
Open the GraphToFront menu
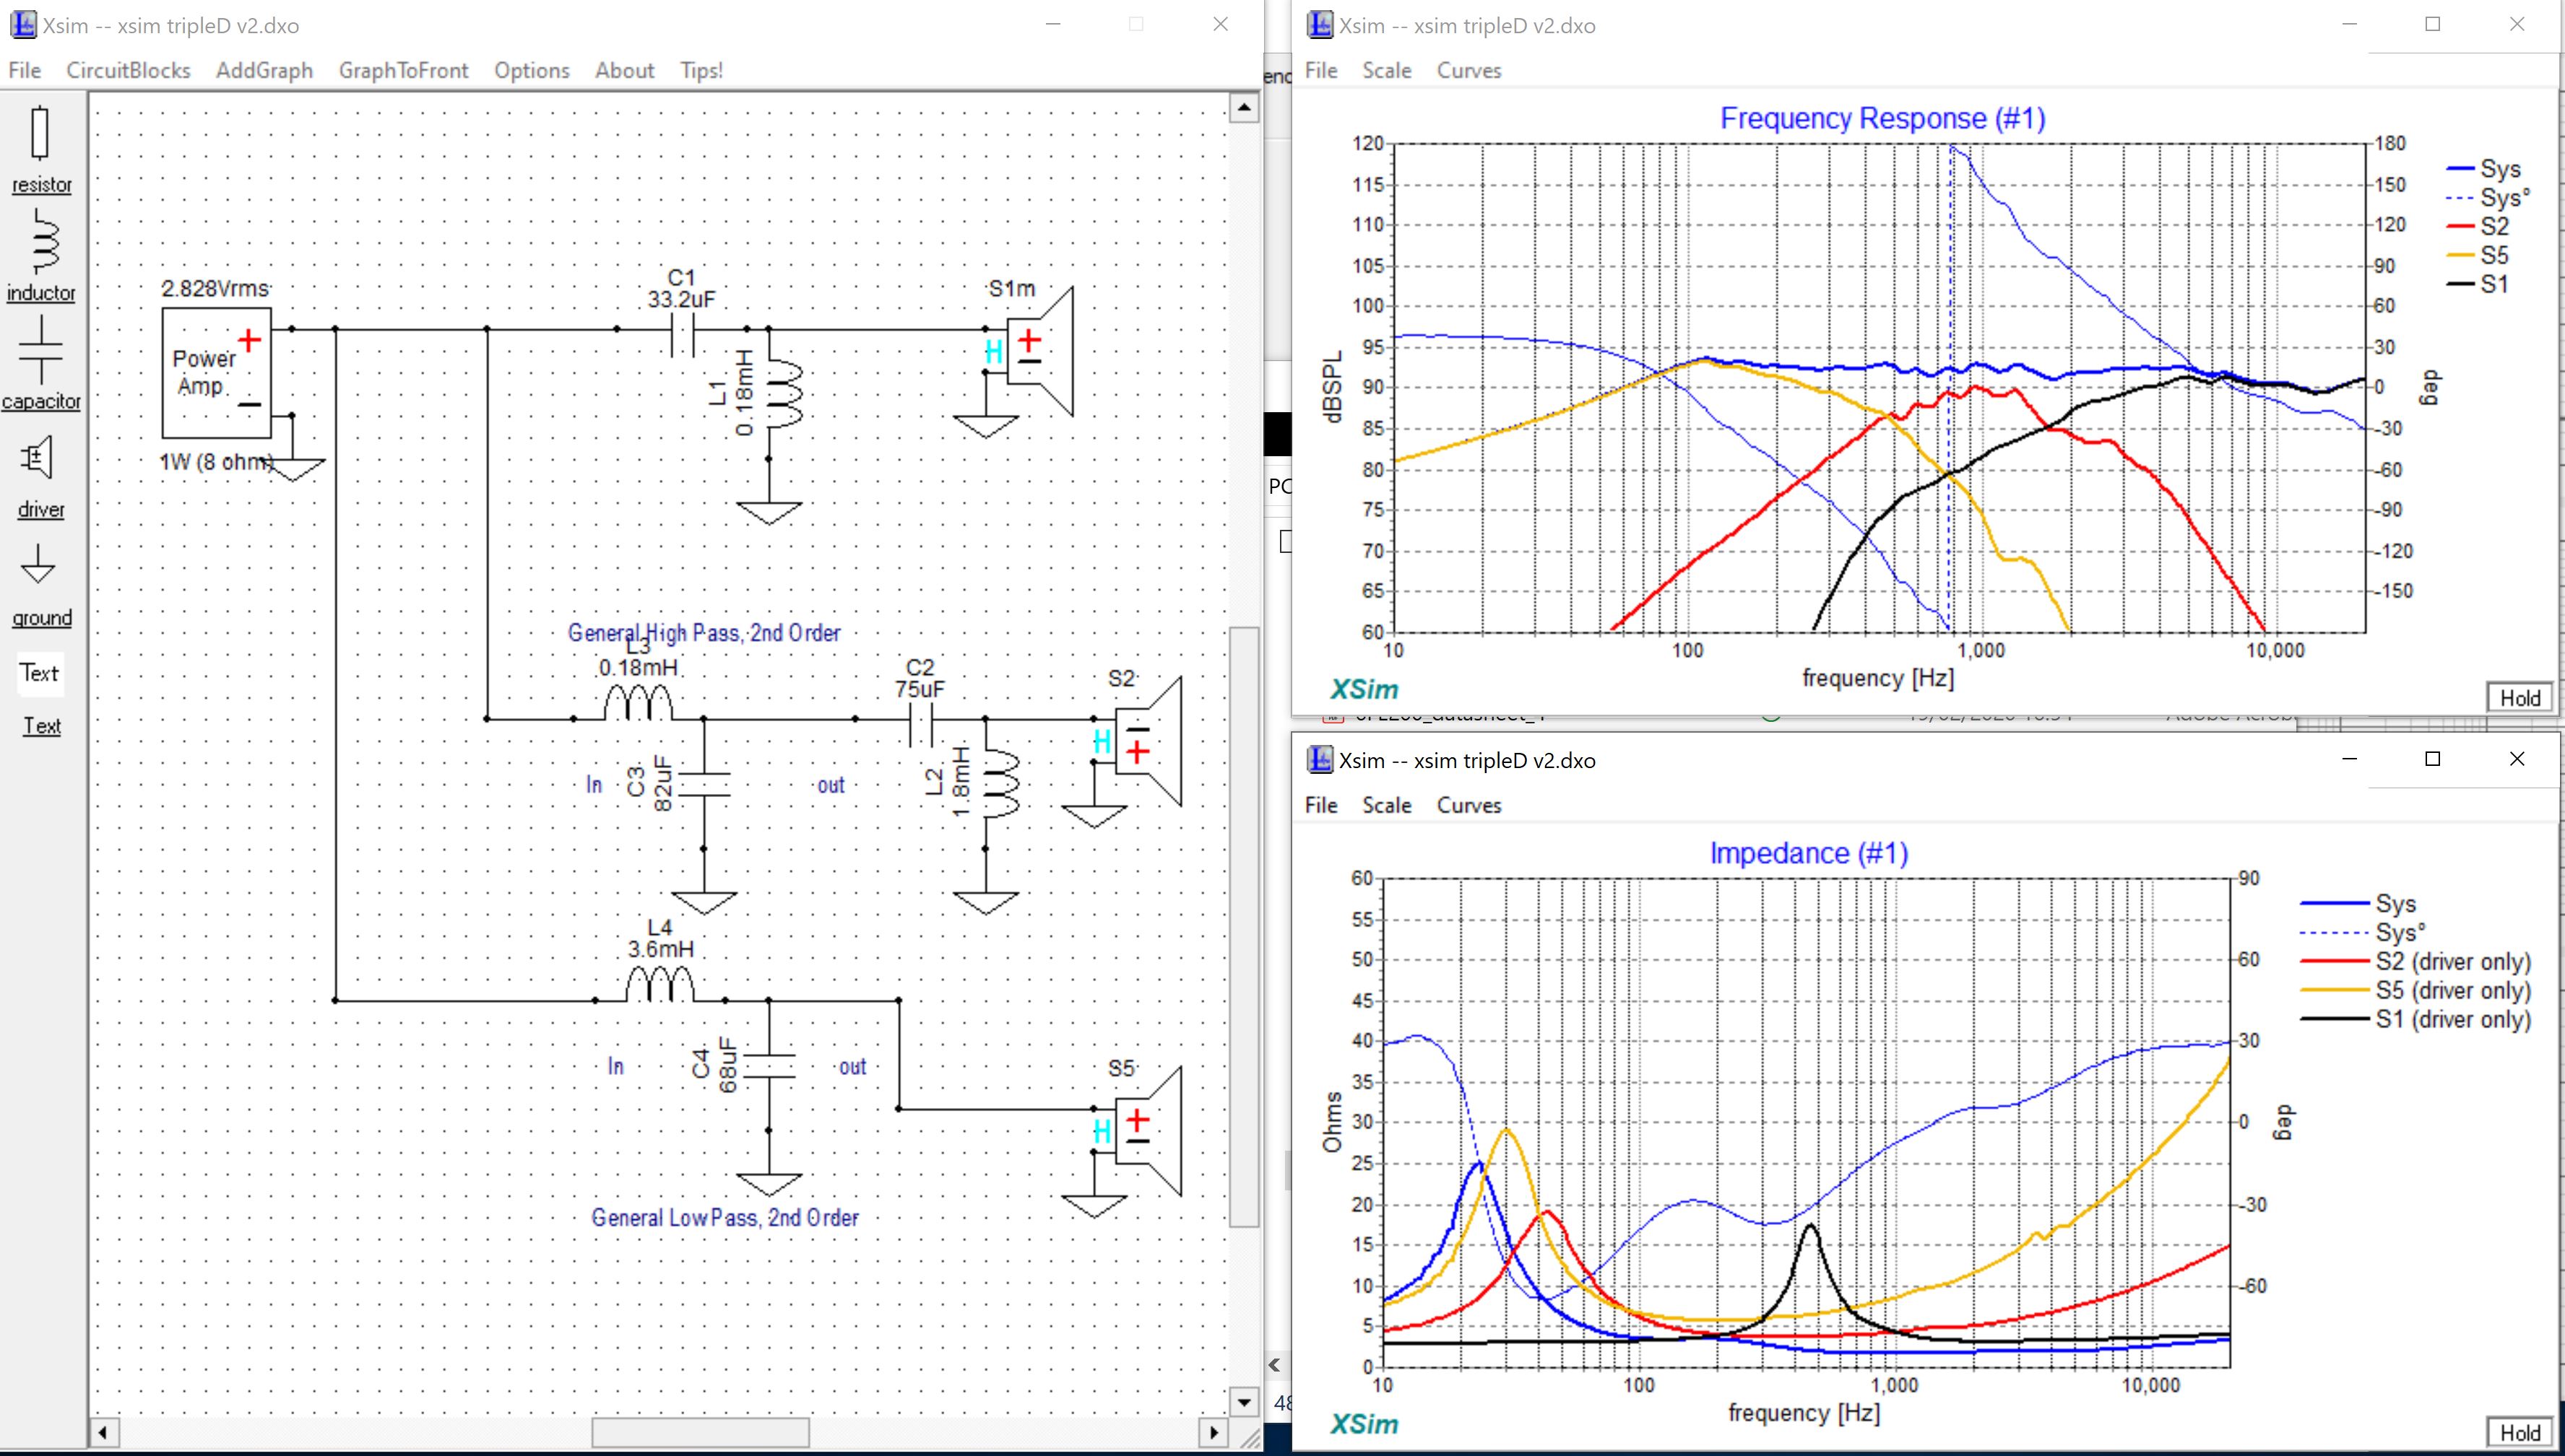coord(403,70)
